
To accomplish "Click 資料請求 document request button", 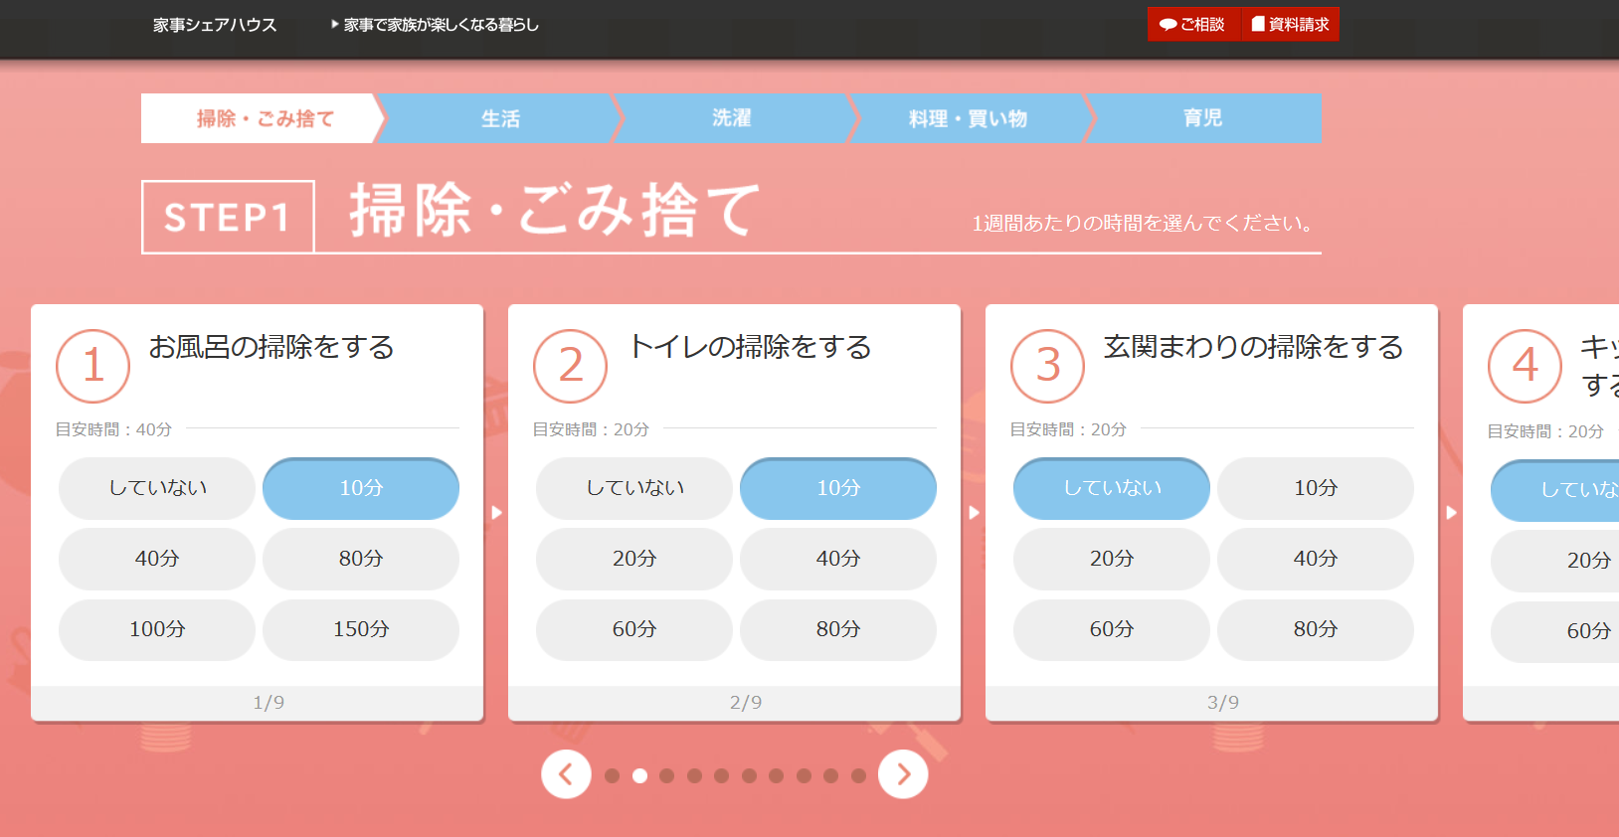I will (1291, 24).
